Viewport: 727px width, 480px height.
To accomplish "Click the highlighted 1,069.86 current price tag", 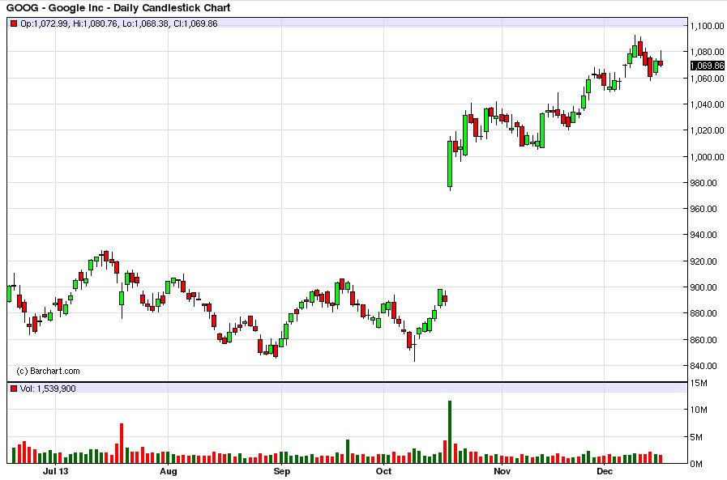I will tap(707, 66).
